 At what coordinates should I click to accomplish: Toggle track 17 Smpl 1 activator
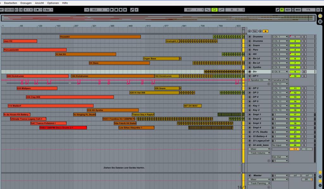click(295, 115)
